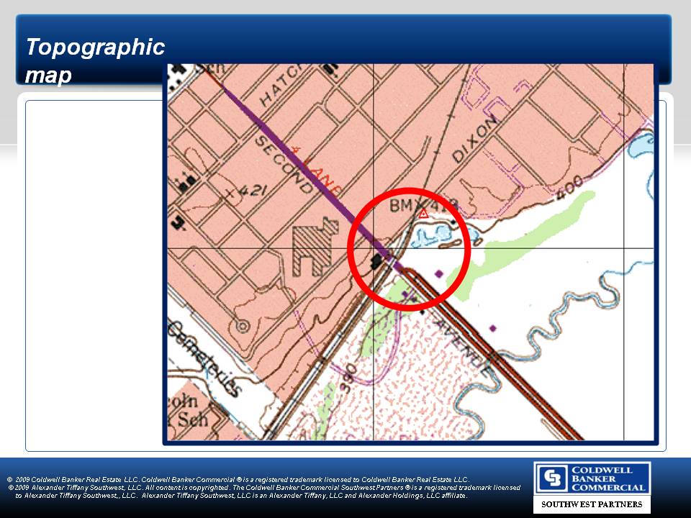This screenshot has height=518, width=691.
Task: Click the "Topographic map" slide title
Action: pyautogui.click(x=95, y=60)
